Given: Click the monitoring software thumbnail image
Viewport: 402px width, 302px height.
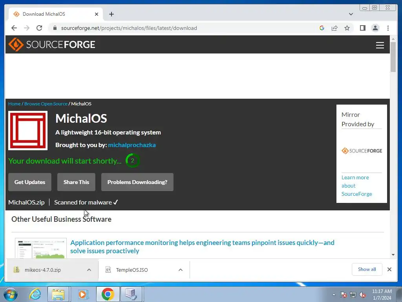Looking at the screenshot, I should [x=41, y=248].
